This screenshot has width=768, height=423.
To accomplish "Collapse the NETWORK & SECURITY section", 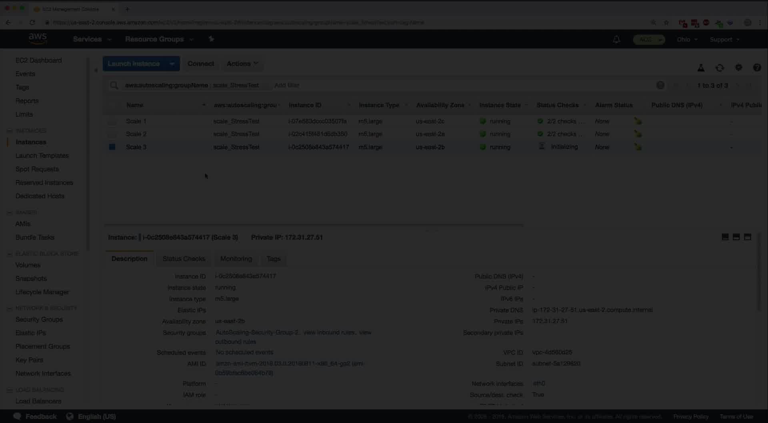I will coord(10,308).
